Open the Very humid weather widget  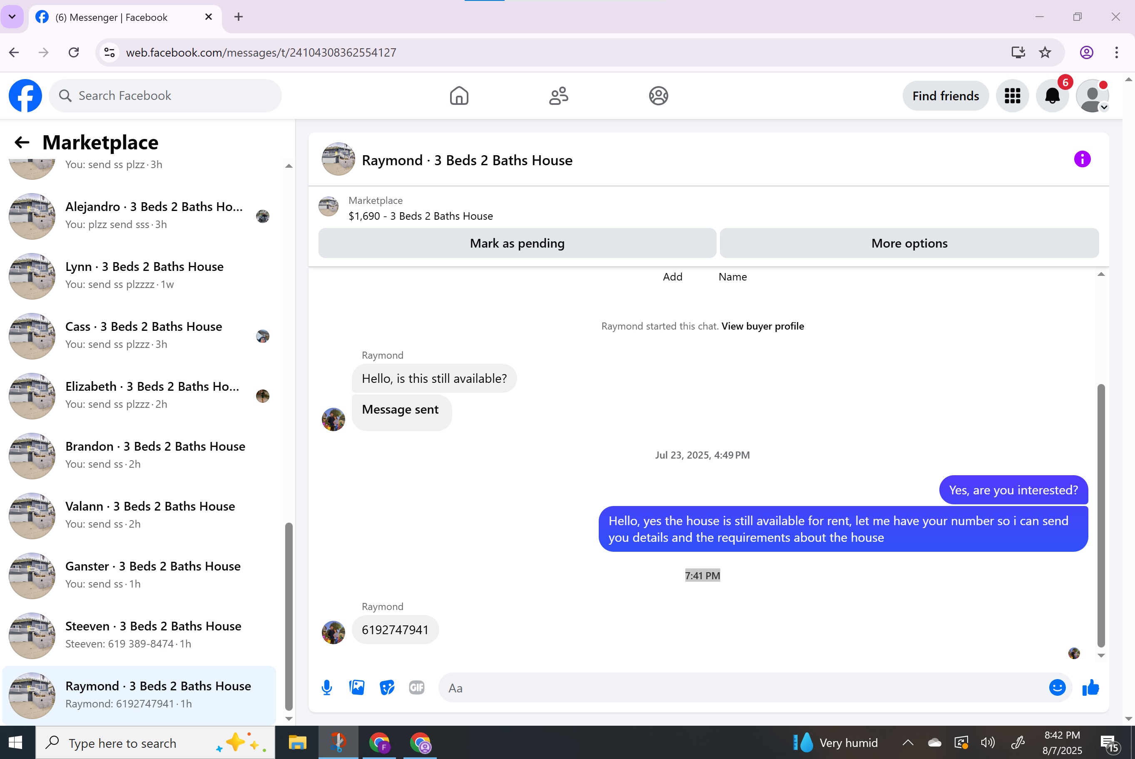[835, 742]
